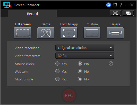Open settings via the gear icon

pyautogui.click(x=115, y=5)
